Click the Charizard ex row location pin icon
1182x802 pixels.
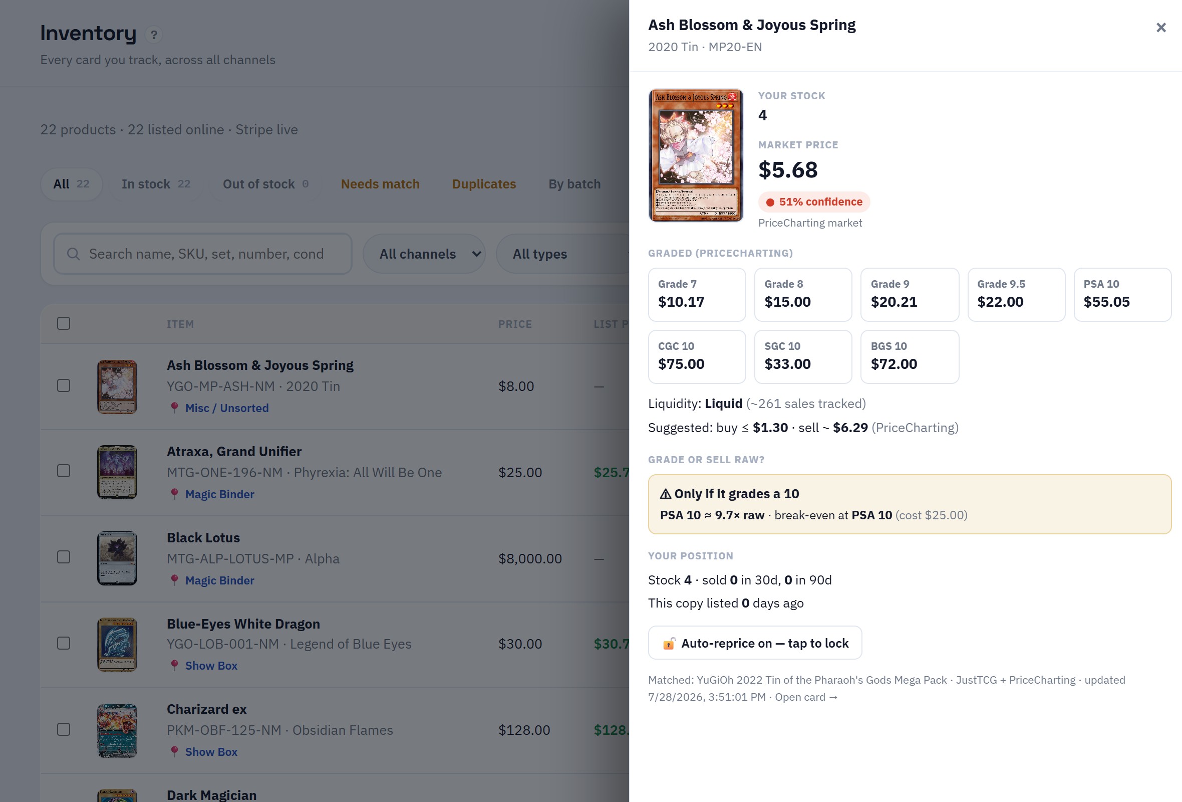click(x=174, y=751)
